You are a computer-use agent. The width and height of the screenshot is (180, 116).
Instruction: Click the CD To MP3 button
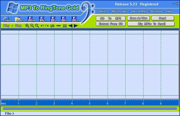(x=111, y=18)
